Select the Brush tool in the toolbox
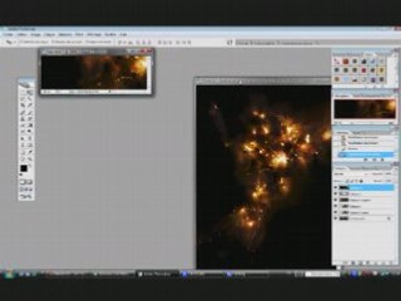The height and width of the screenshot is (301, 401). (30, 112)
